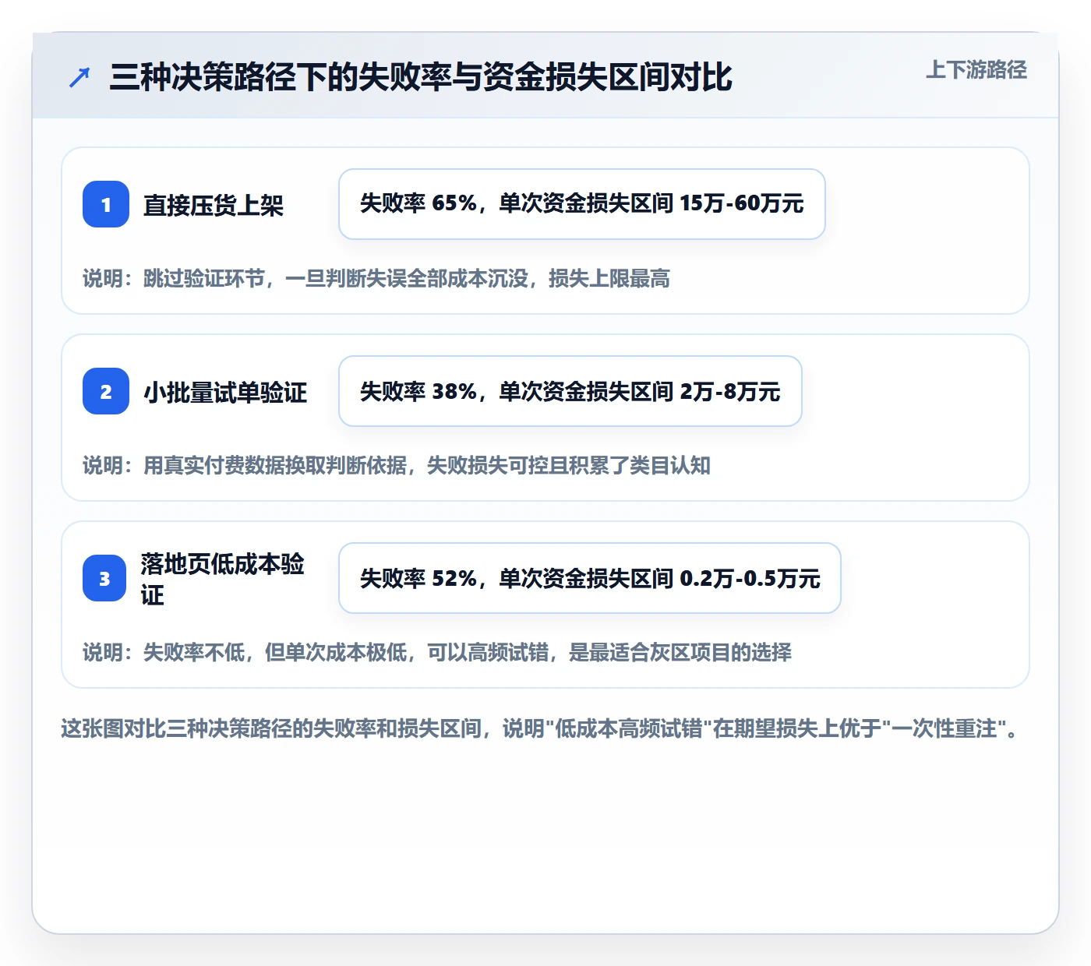Select the 小批量试单验证 heading
Screen dimensions: 1091x966
coord(225,393)
